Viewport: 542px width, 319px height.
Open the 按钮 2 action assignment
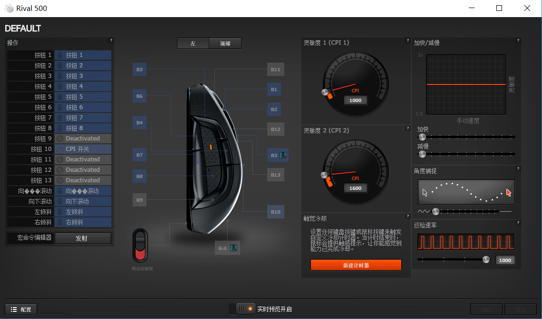point(83,65)
